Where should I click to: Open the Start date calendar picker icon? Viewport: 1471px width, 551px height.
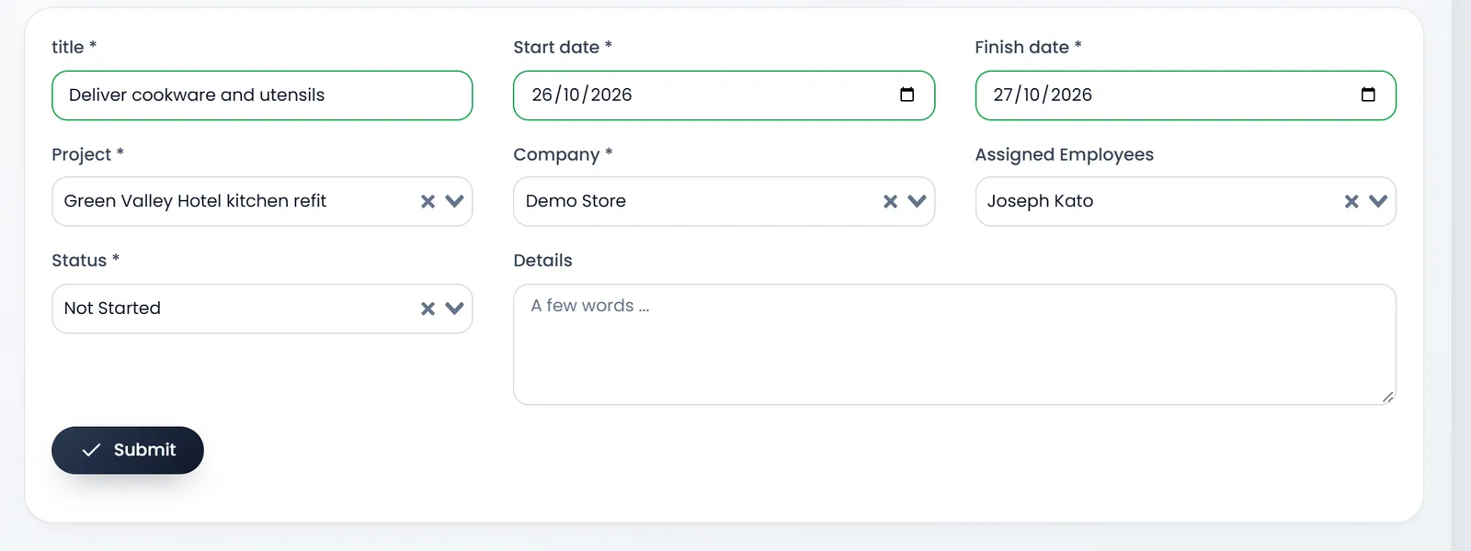click(x=907, y=95)
